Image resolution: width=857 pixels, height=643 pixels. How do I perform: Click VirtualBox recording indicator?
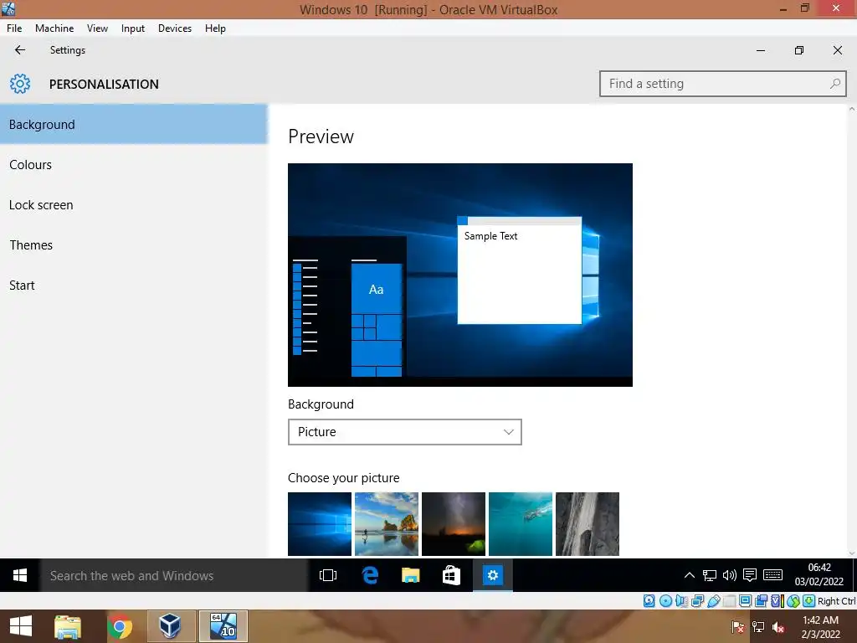click(761, 601)
